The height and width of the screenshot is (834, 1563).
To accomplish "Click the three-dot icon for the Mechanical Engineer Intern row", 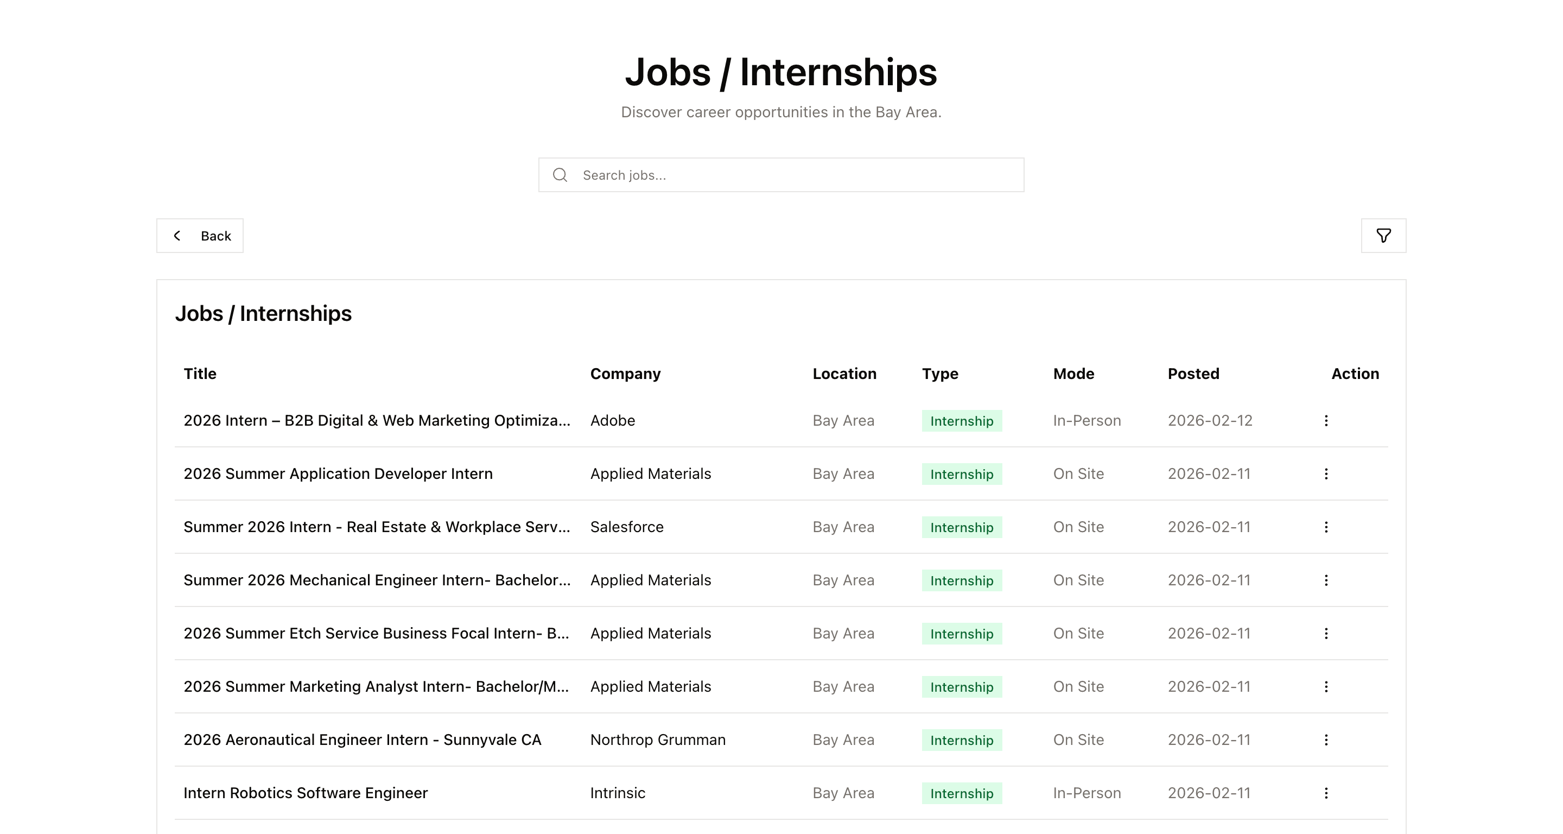I will click(1326, 580).
